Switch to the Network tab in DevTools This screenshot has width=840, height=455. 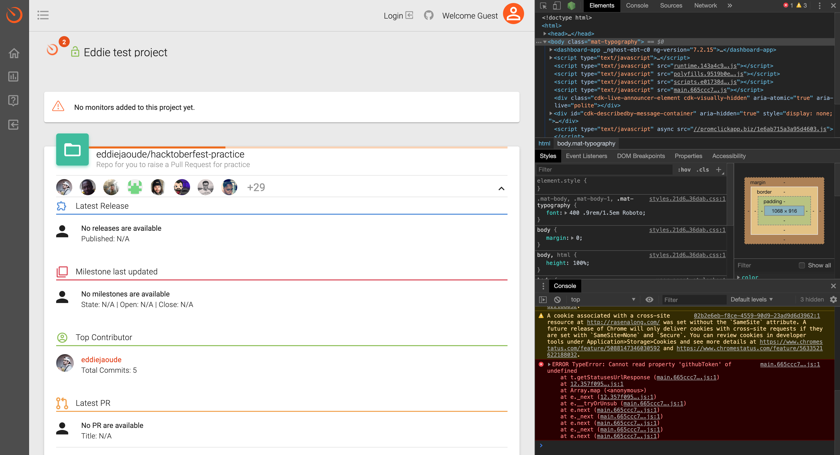(x=705, y=6)
